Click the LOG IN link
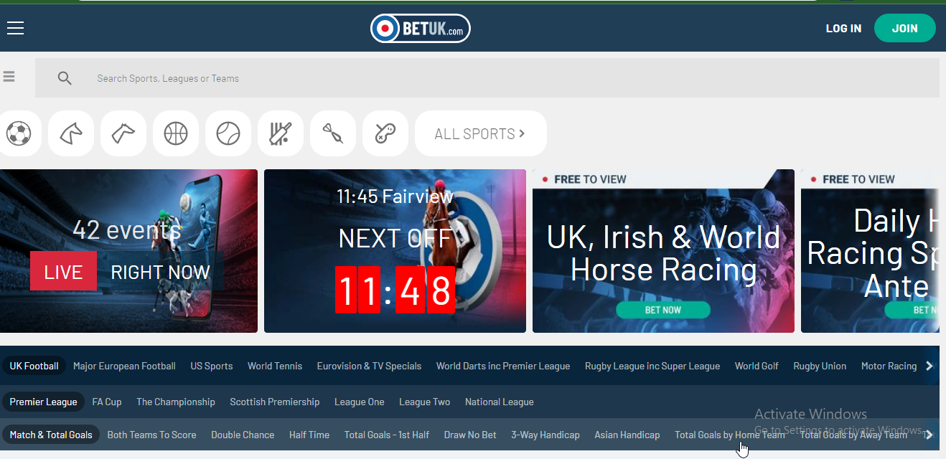Image resolution: width=946 pixels, height=459 pixels. tap(843, 29)
